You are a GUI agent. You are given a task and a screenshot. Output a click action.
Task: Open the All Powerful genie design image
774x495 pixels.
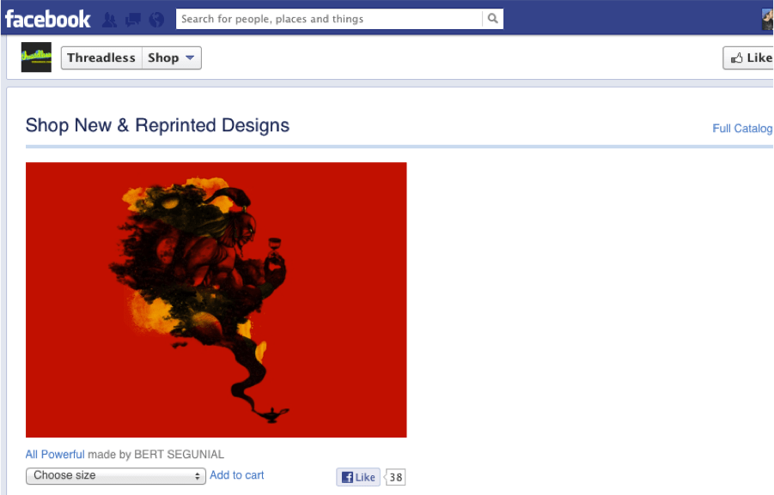(216, 299)
